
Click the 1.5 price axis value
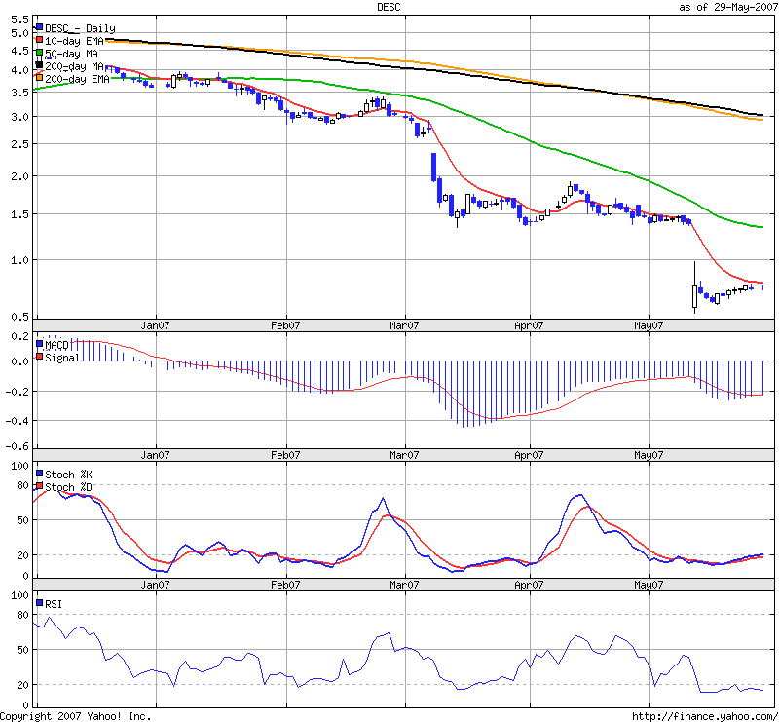pos(19,214)
